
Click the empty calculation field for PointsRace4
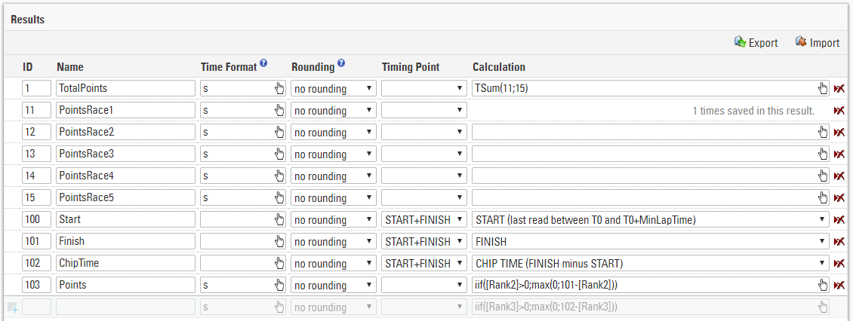(x=642, y=176)
